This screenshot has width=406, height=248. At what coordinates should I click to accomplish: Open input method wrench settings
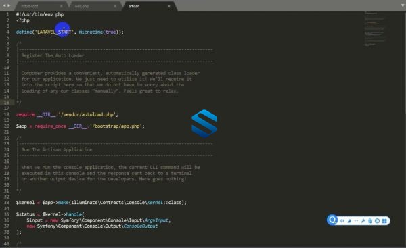363,221
